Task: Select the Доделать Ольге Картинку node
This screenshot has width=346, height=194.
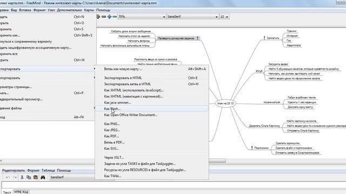Action: 264,126
